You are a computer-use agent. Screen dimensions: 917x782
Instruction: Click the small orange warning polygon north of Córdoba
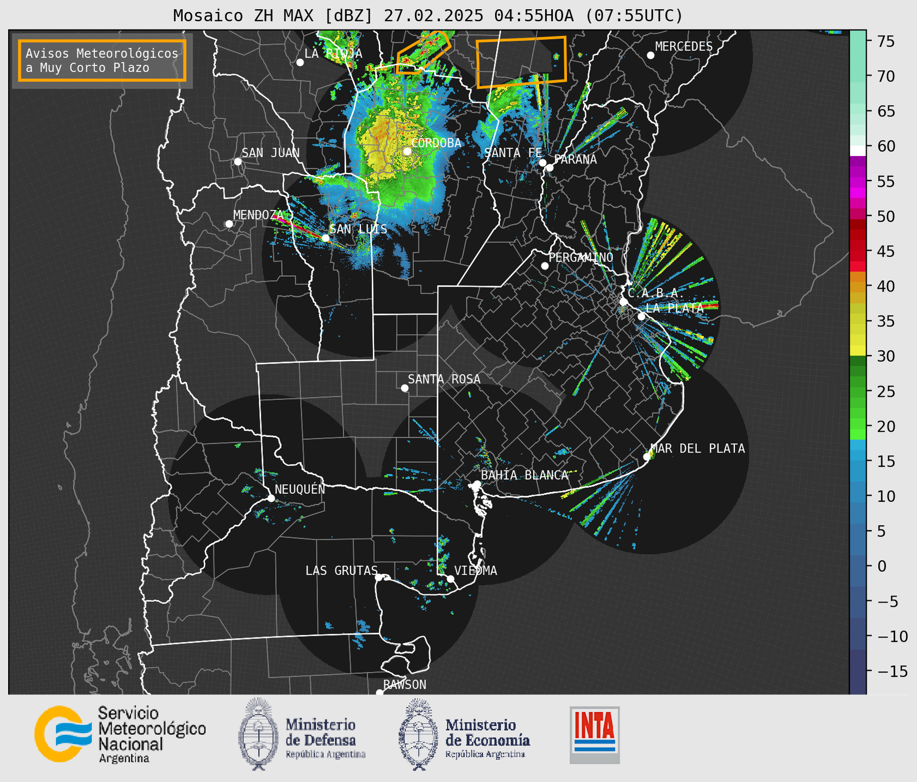point(423,52)
